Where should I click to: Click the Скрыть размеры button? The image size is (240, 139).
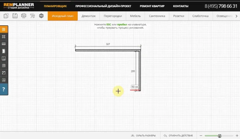tap(143, 136)
